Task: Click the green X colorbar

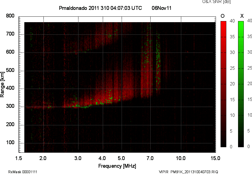Action: 241,84
